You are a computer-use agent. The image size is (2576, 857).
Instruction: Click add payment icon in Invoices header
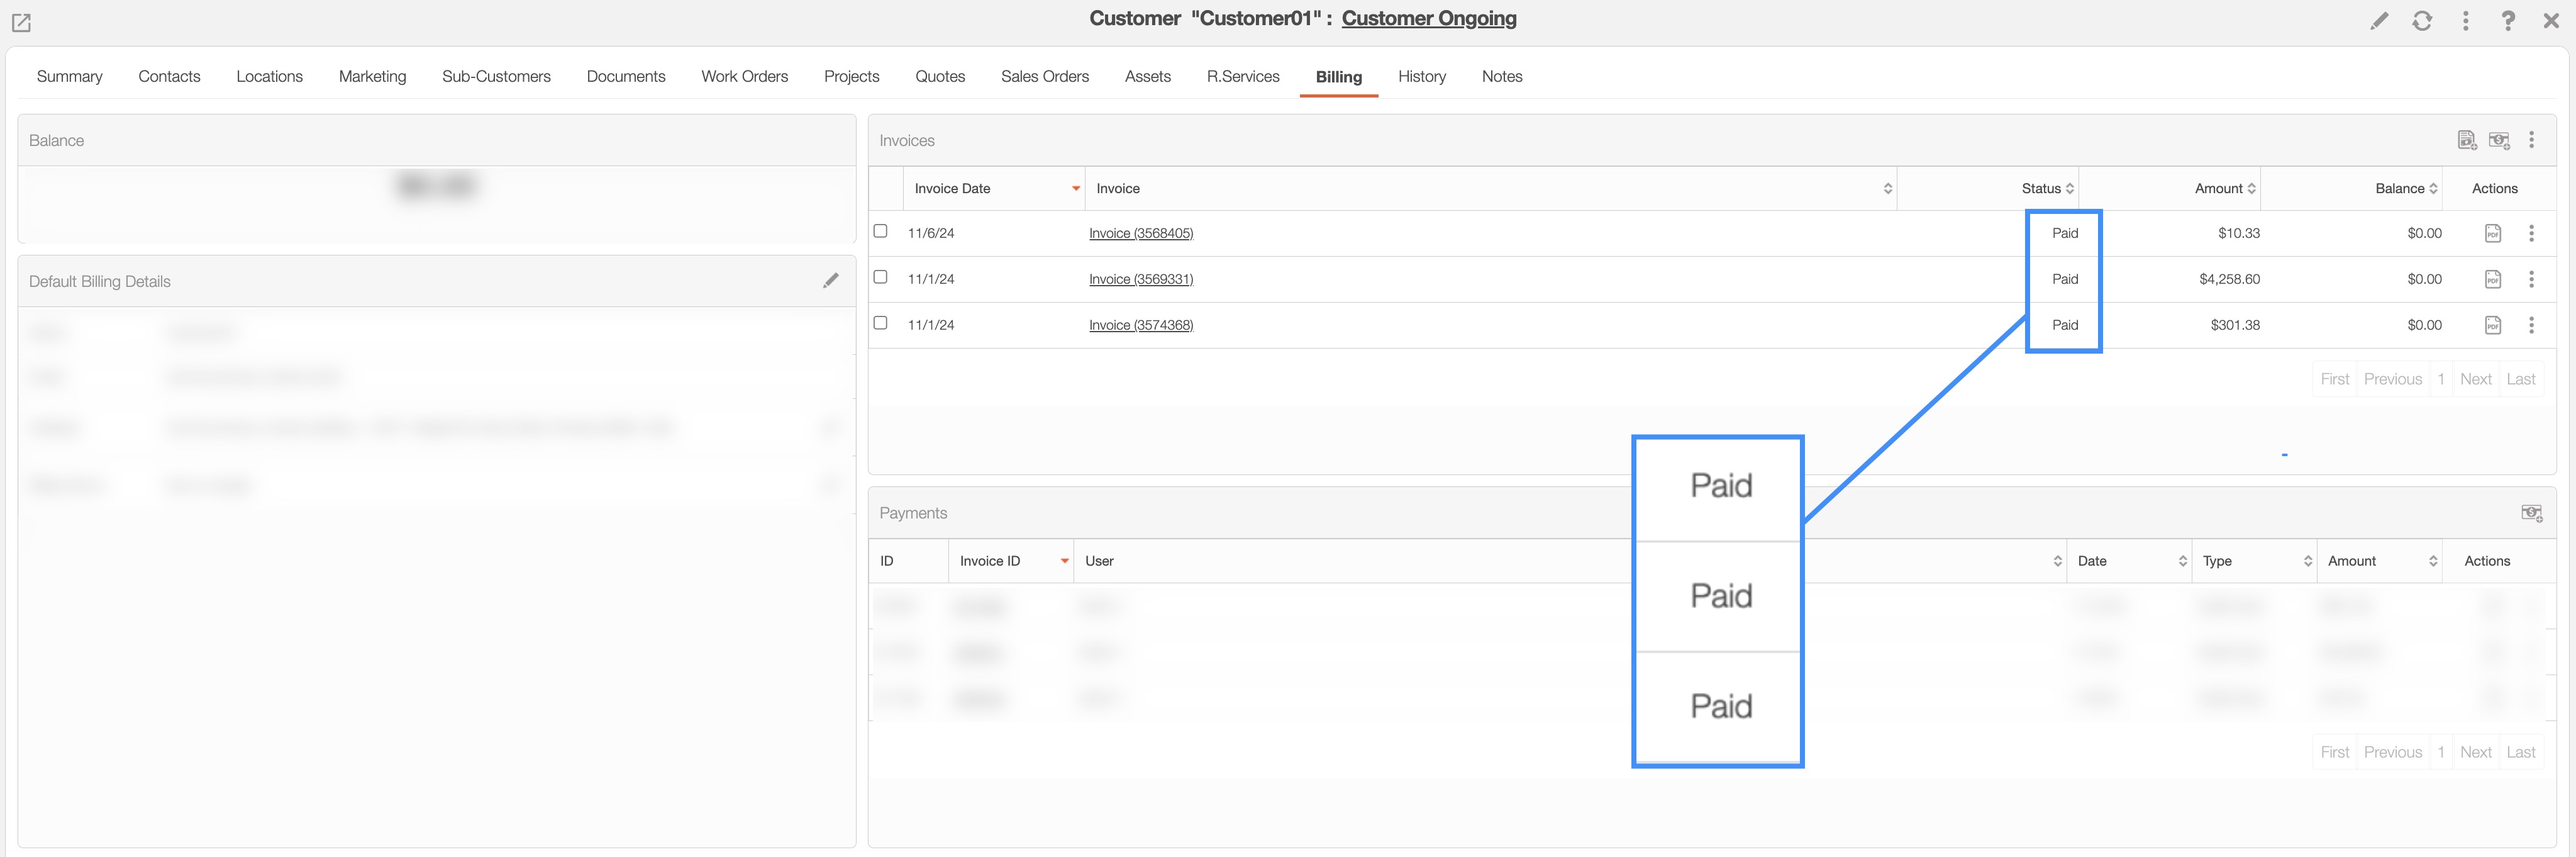click(2499, 140)
